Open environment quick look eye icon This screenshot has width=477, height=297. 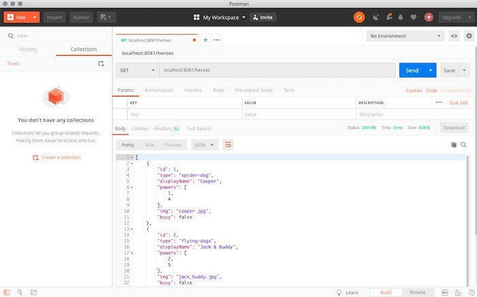pyautogui.click(x=454, y=36)
